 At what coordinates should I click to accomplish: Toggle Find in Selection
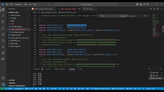tap(145, 16)
